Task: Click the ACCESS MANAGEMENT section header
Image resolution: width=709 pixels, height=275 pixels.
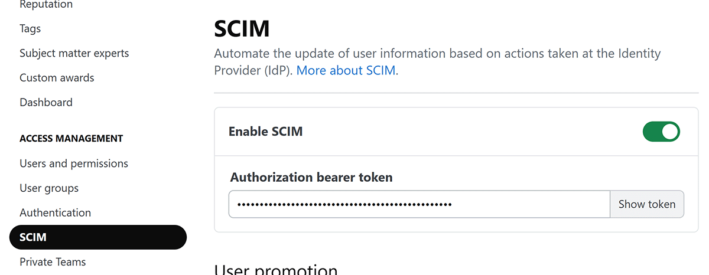Action: [71, 139]
